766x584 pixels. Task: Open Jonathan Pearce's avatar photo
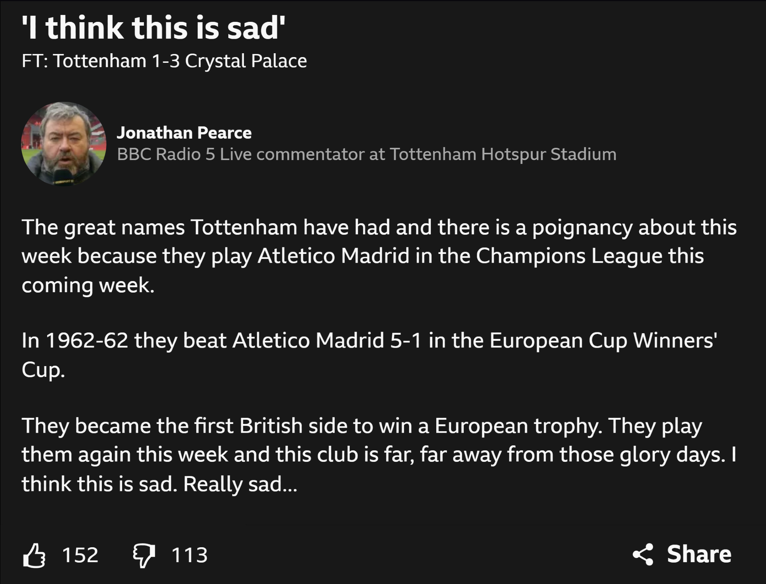tap(64, 144)
